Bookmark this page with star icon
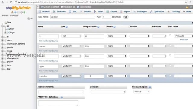This screenshot has height=109, width=193. pyautogui.click(x=186, y=2)
